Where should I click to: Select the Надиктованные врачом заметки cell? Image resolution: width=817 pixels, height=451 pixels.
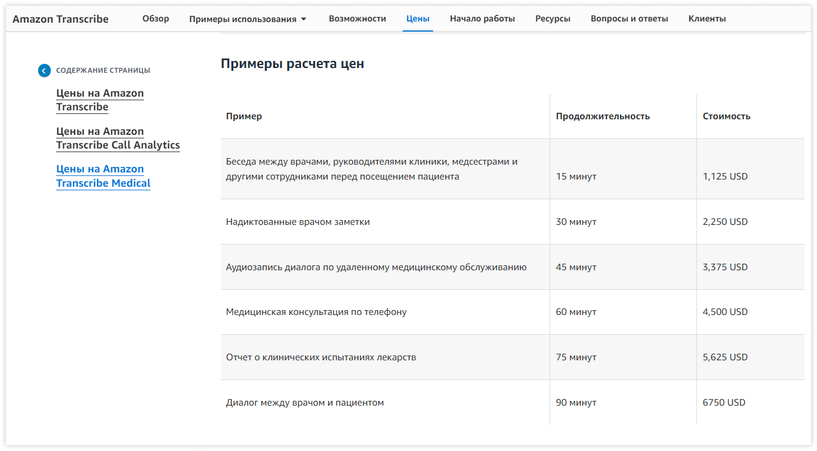pos(385,222)
